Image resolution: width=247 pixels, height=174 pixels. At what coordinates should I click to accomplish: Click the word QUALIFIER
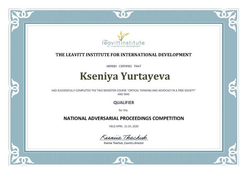click(x=123, y=103)
